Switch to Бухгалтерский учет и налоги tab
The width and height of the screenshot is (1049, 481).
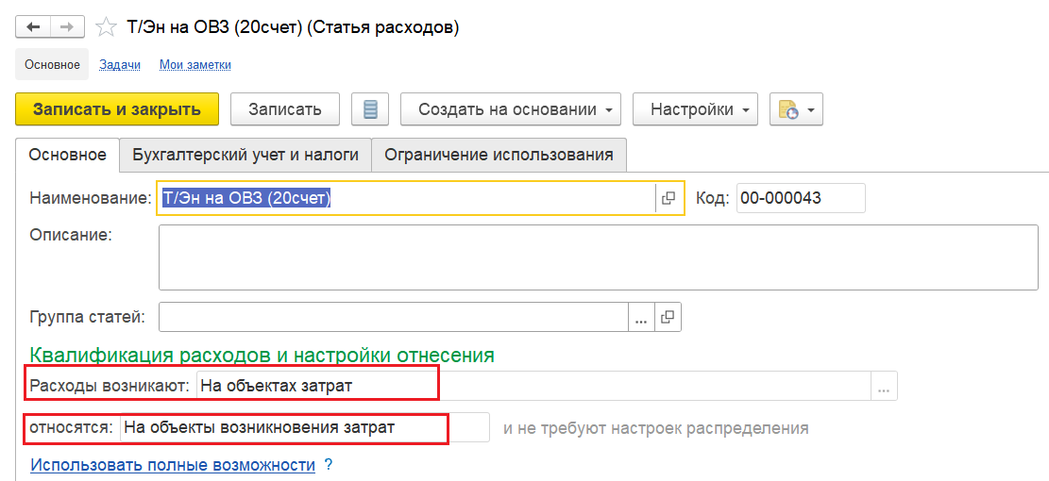(x=245, y=155)
